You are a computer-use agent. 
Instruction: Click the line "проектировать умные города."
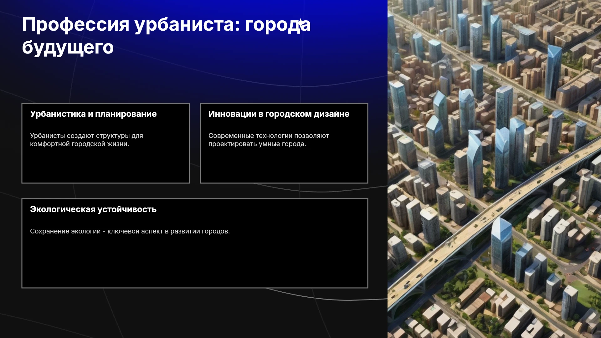point(257,144)
